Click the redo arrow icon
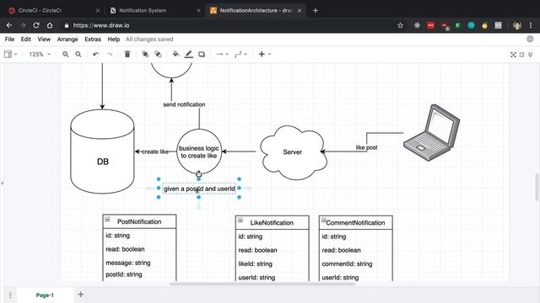 [109, 54]
